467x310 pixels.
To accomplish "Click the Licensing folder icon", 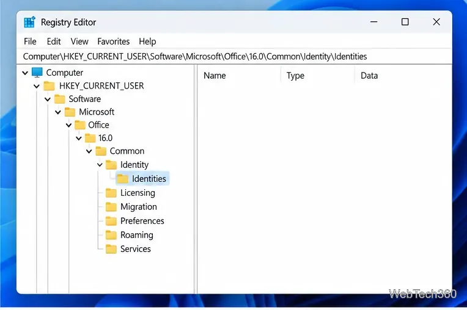I will tap(111, 193).
